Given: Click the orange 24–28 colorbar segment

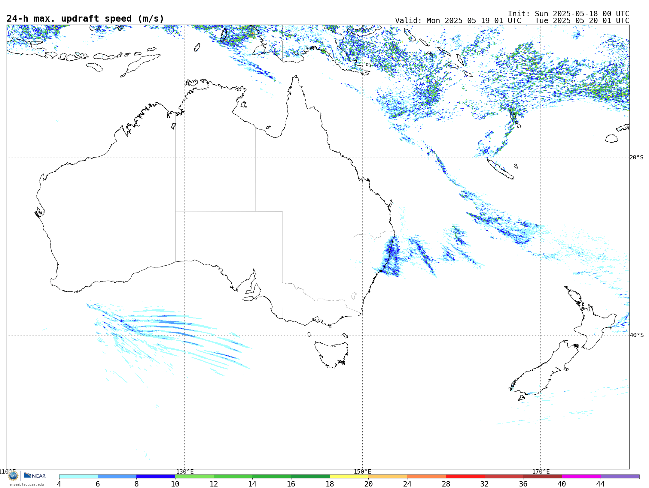Looking at the screenshot, I should tap(427, 477).
